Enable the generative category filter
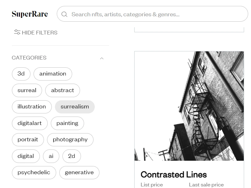 79,173
